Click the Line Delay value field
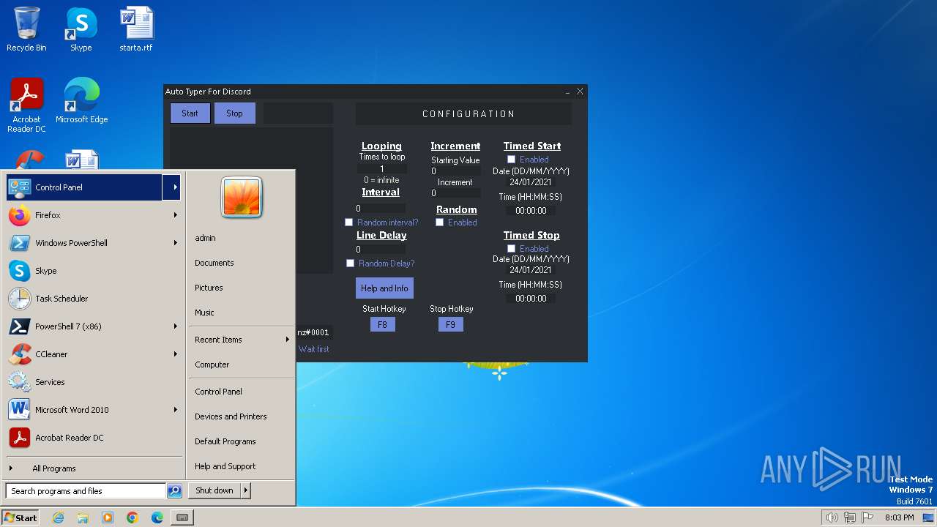937x527 pixels. (380, 250)
